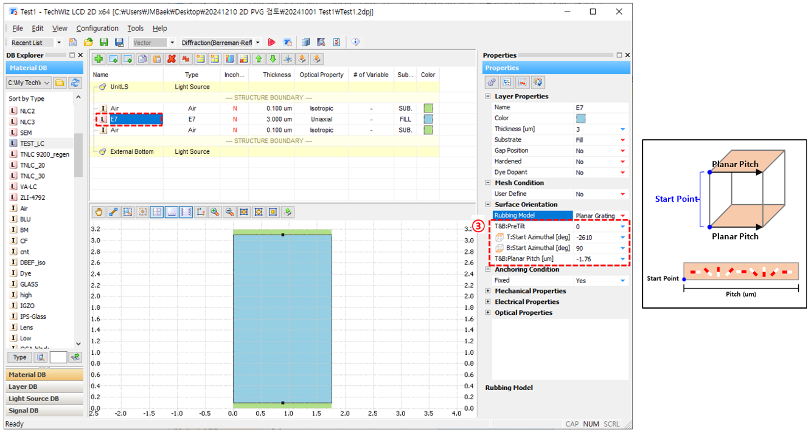Click the red X delete layer icon
The height and width of the screenshot is (432, 811).
click(172, 59)
